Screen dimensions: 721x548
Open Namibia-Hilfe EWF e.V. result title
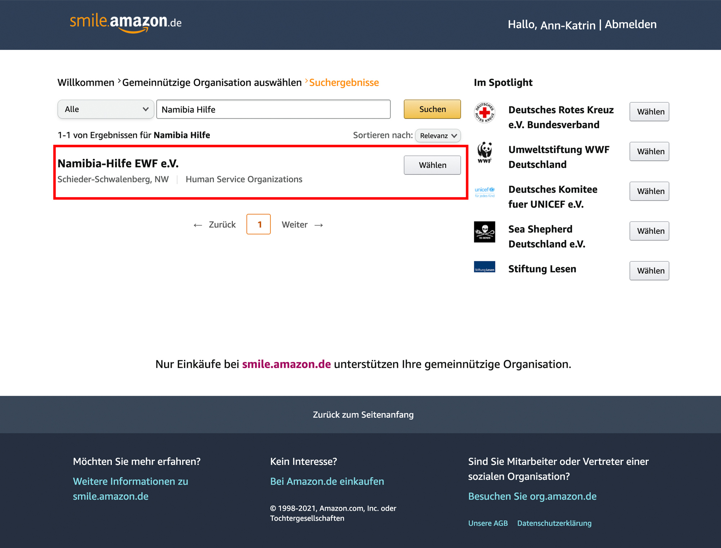(118, 163)
